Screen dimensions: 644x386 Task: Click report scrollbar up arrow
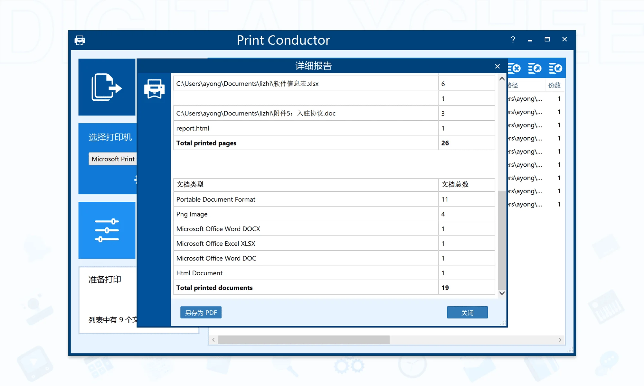[502, 78]
